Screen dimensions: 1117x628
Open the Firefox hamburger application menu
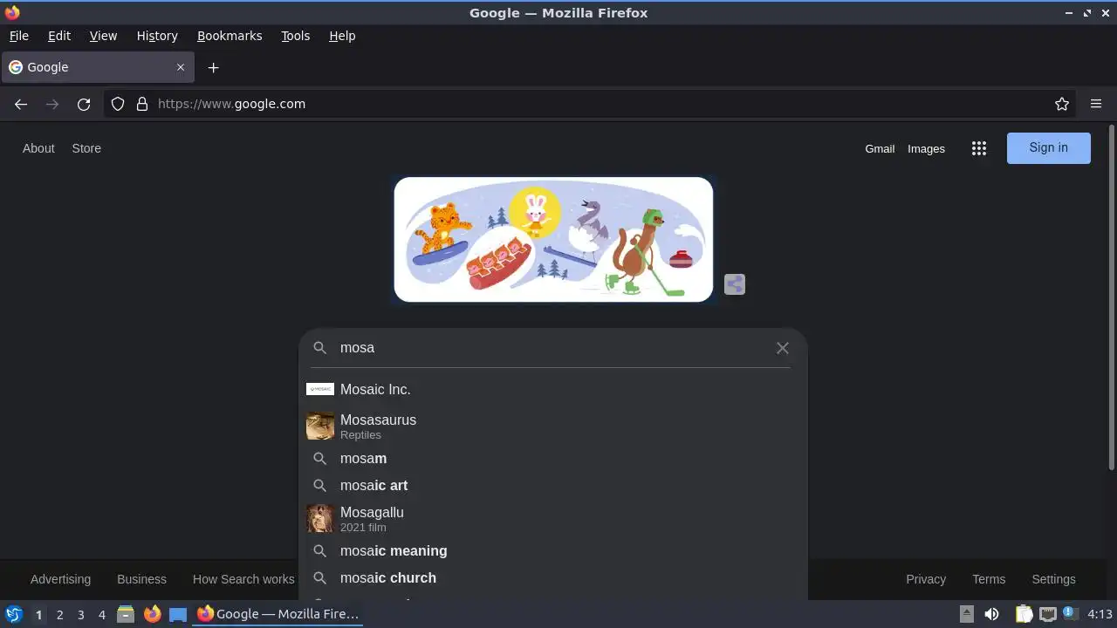point(1096,104)
